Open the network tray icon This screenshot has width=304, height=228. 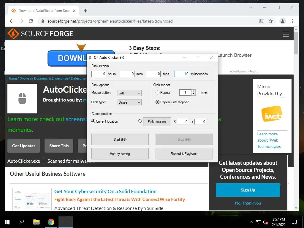click(x=259, y=222)
